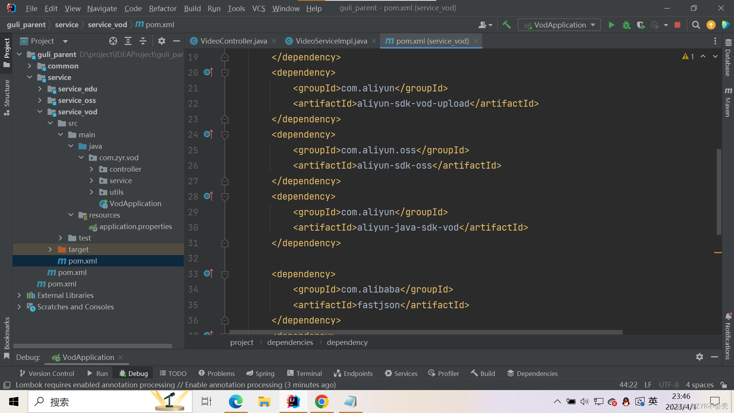Click the gutter marker on line 20

[208, 72]
